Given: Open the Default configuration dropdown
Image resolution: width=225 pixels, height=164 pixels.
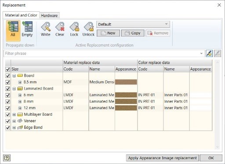Looking at the screenshot, I should (x=133, y=24).
